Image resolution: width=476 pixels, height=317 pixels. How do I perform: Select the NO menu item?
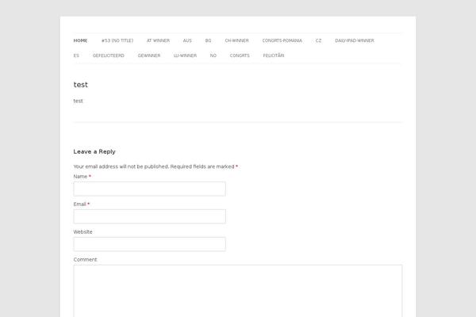click(x=213, y=55)
